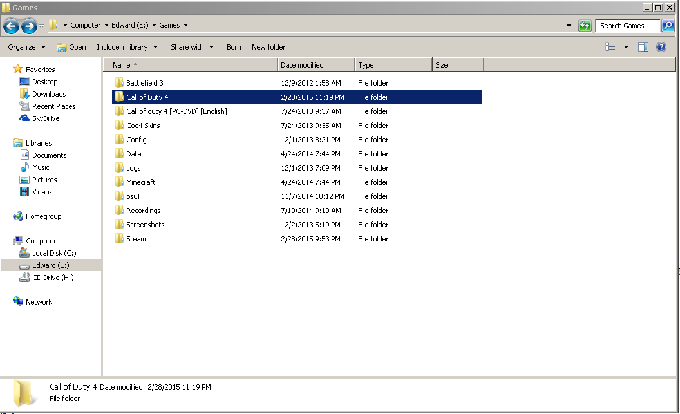Click date 12/9/2012 1:58 AM cell
The width and height of the screenshot is (680, 414).
click(x=311, y=83)
